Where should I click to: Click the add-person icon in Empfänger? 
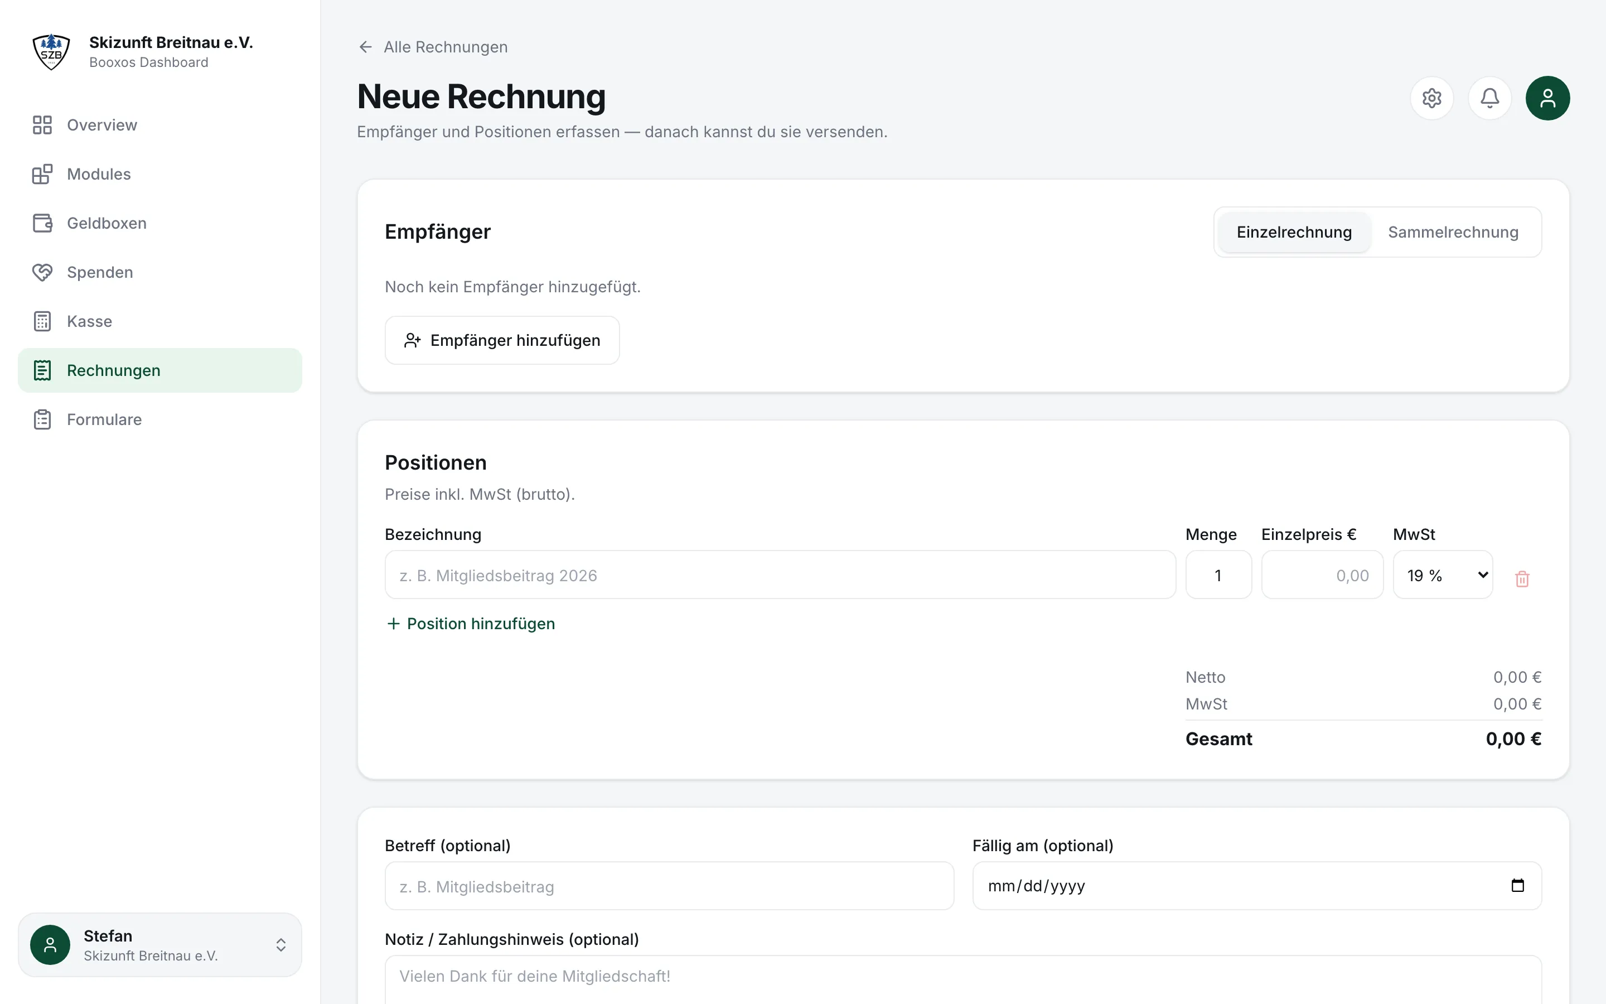coord(412,341)
